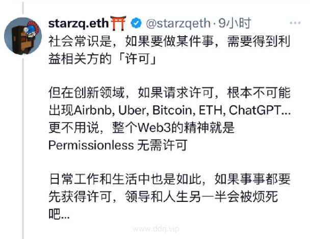Click the word Permissionless in the tweet
310x239 pixels.
pyautogui.click(x=91, y=145)
